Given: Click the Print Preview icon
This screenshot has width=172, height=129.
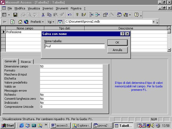Looking at the screenshot, I should click(x=29, y=15).
